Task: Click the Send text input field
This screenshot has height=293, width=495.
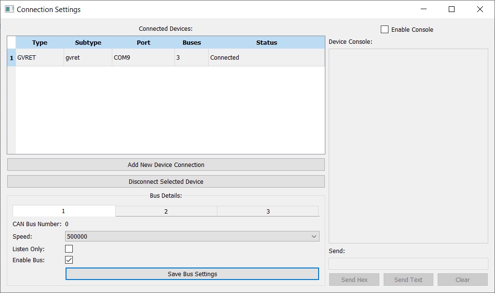Action: [x=408, y=264]
